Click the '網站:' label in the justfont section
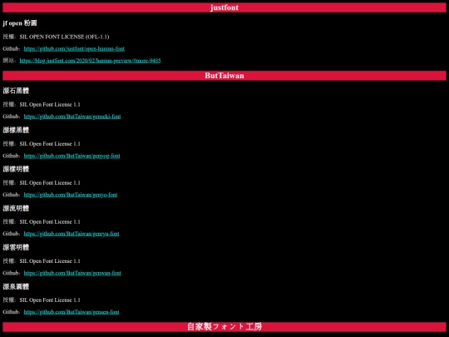The height and width of the screenshot is (337, 449). (x=9, y=61)
